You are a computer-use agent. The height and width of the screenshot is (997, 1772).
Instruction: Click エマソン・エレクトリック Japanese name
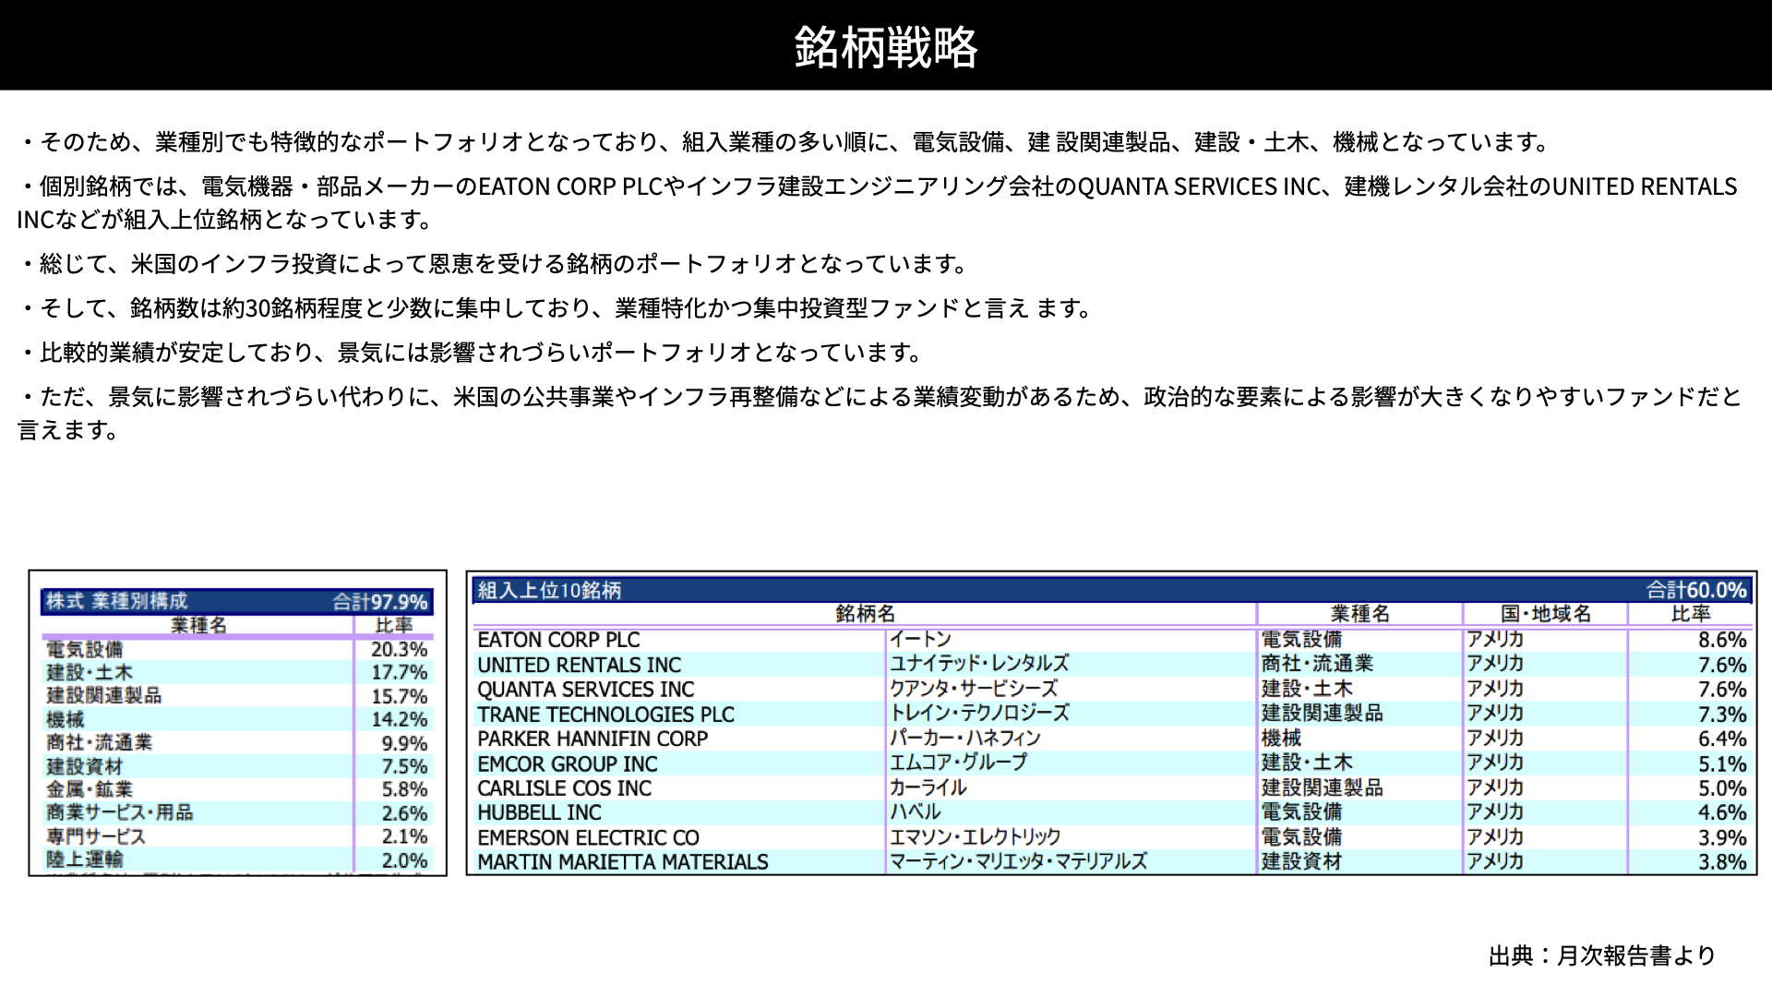pyautogui.click(x=976, y=836)
